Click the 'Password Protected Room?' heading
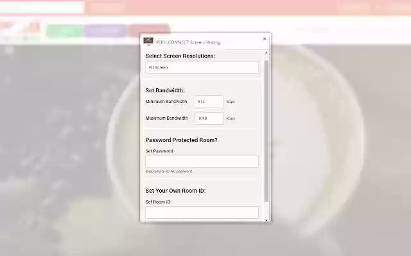Image resolution: width=411 pixels, height=256 pixels. 181,140
